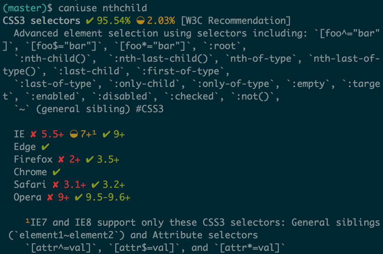Click the (master) git branch prompt
Viewport: 383px width, 254px height.
[25, 8]
